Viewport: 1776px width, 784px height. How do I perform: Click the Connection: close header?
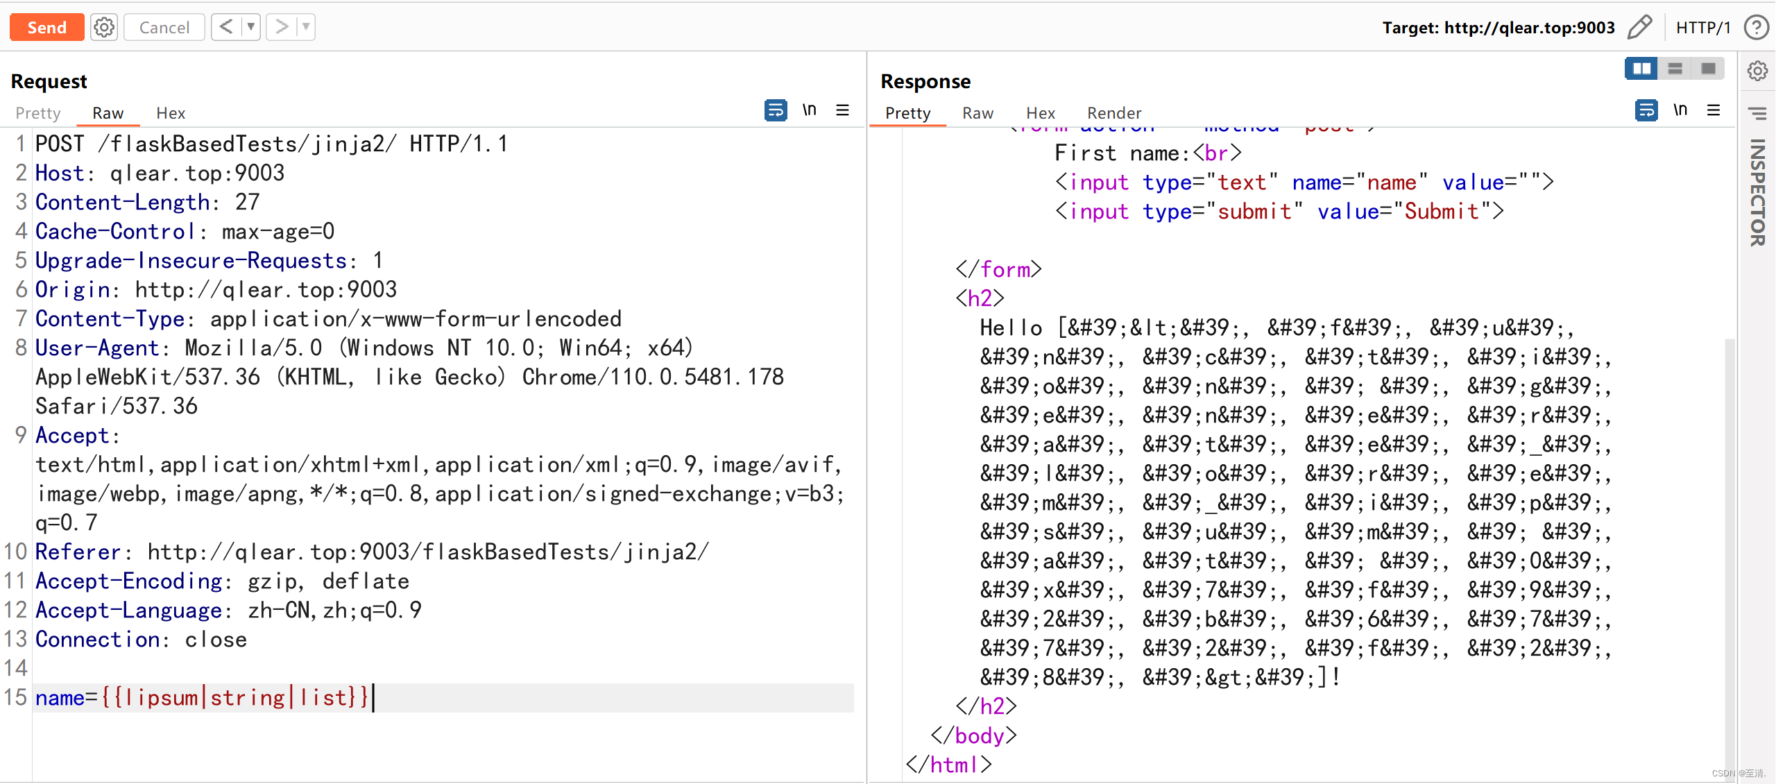[x=142, y=639]
